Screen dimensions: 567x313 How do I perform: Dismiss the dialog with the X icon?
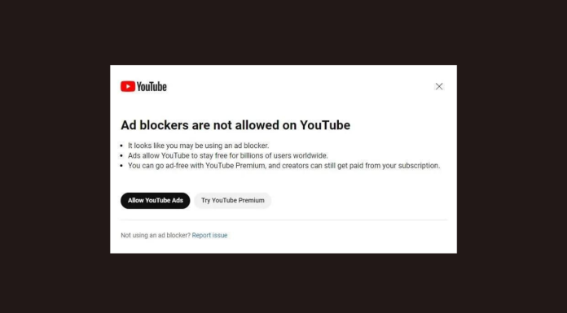439,86
